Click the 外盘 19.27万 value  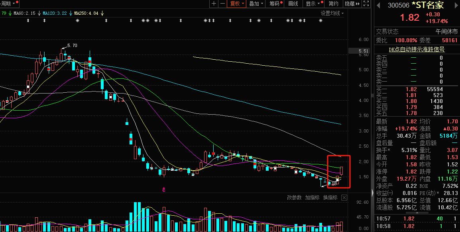(x=407, y=178)
